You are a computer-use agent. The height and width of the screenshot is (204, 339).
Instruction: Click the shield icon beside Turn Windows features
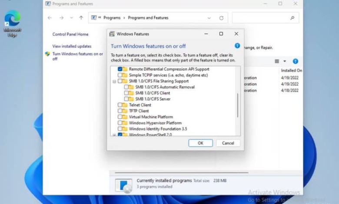pos(47,54)
